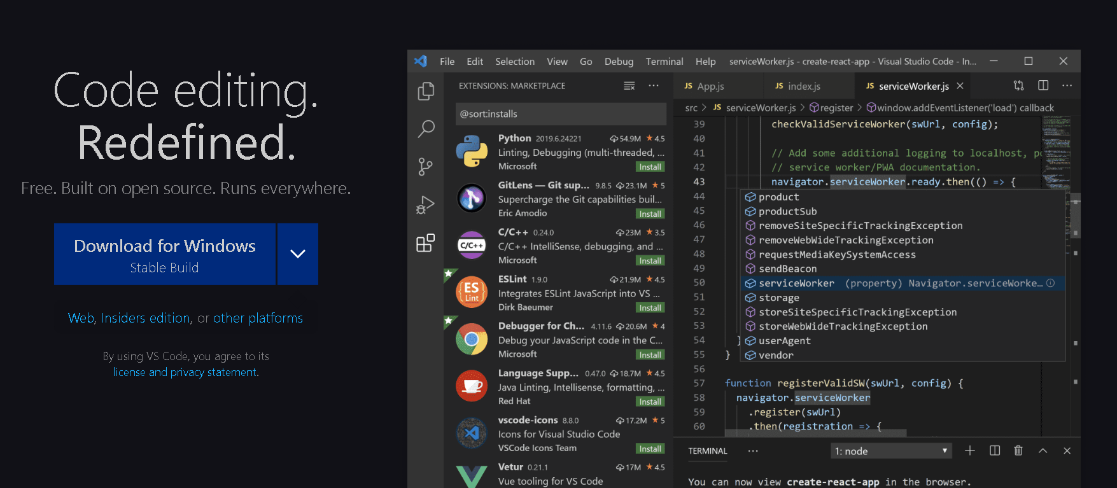
Task: Open the File menu
Action: coord(447,62)
